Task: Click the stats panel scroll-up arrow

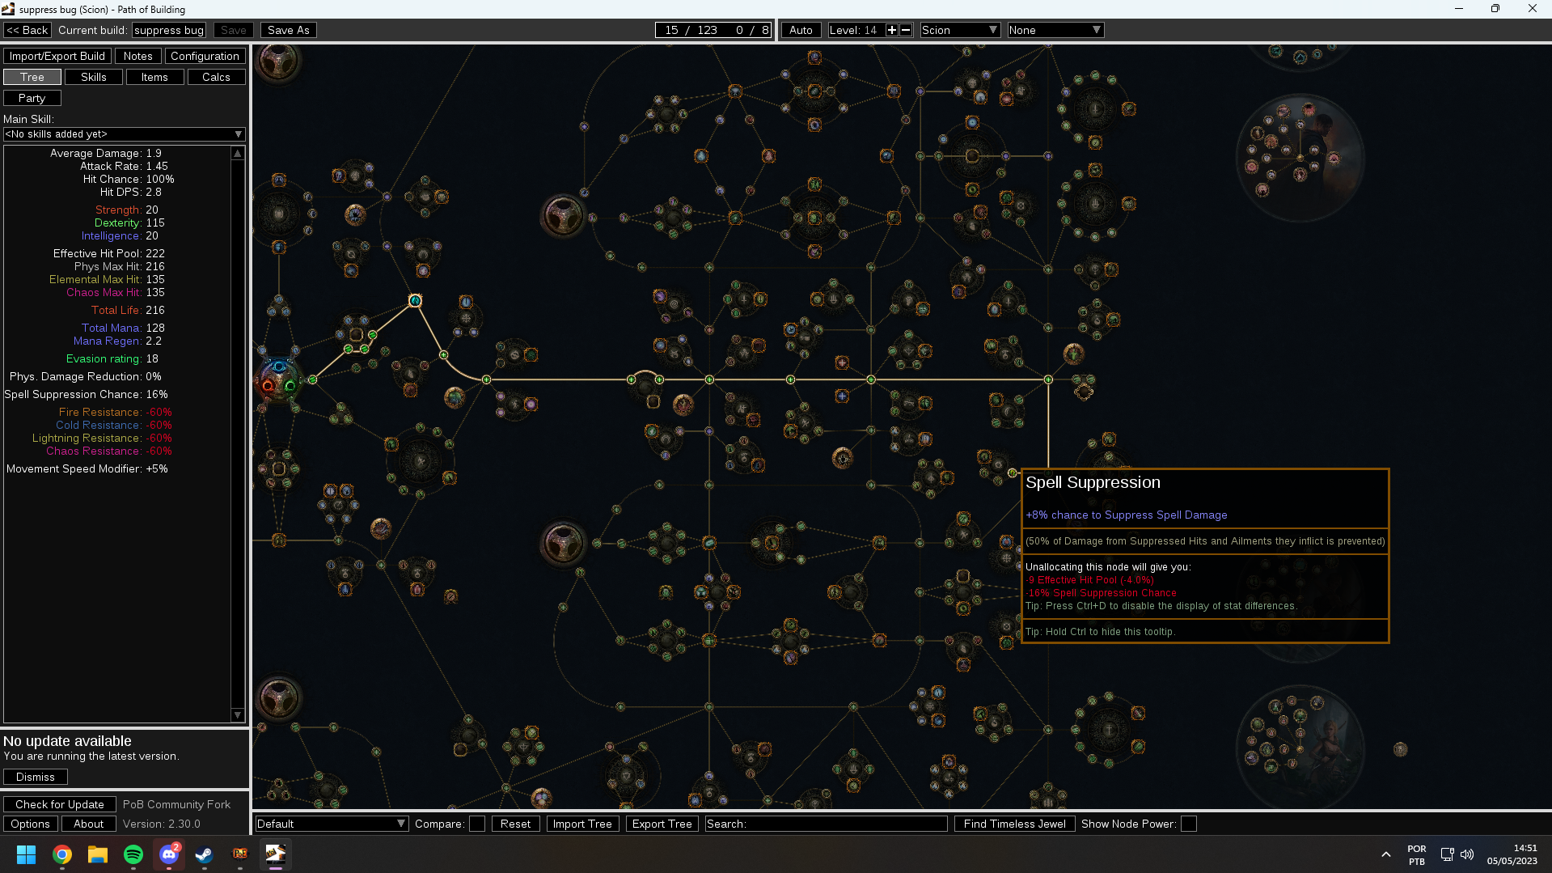Action: point(238,153)
